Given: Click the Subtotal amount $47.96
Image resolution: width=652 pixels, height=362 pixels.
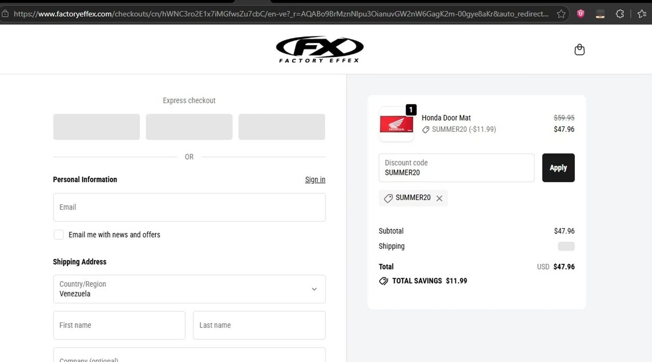Looking at the screenshot, I should click(564, 231).
